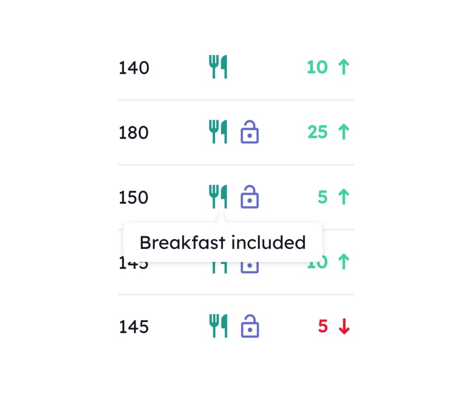Click the "Breakfast included" tooltip
The height and width of the screenshot is (393, 472).
click(x=223, y=242)
